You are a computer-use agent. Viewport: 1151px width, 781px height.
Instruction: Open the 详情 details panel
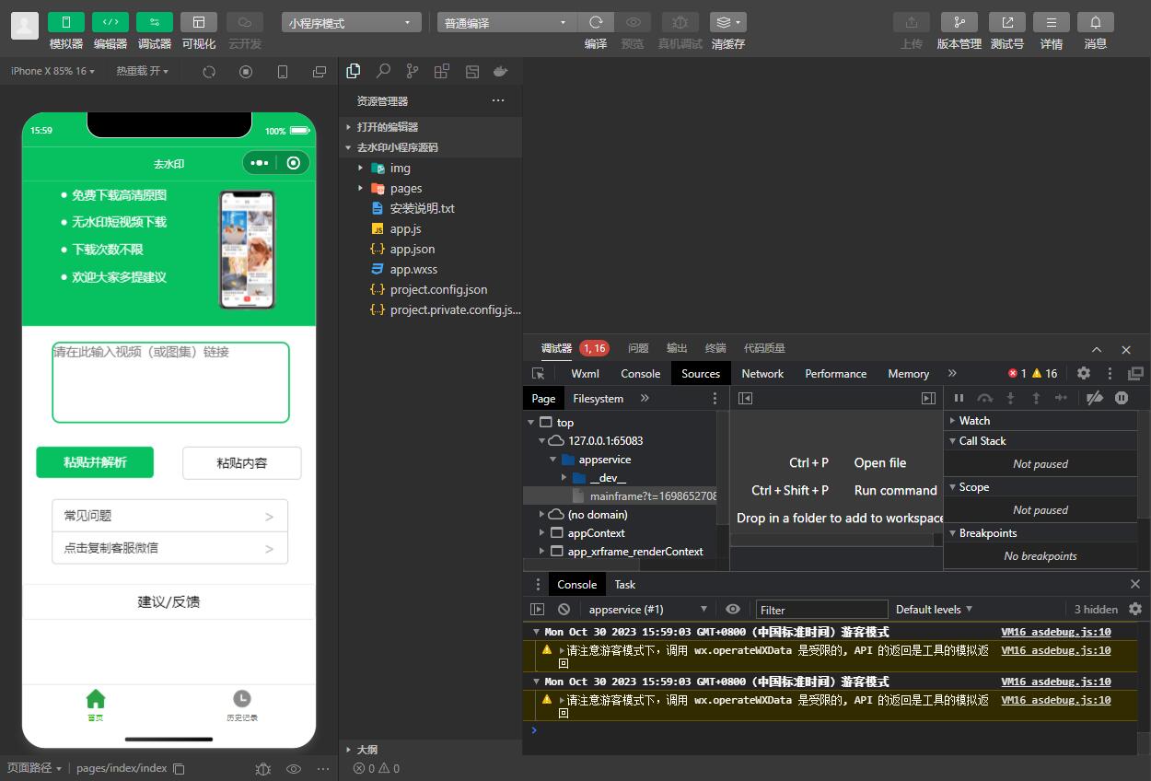pyautogui.click(x=1052, y=22)
